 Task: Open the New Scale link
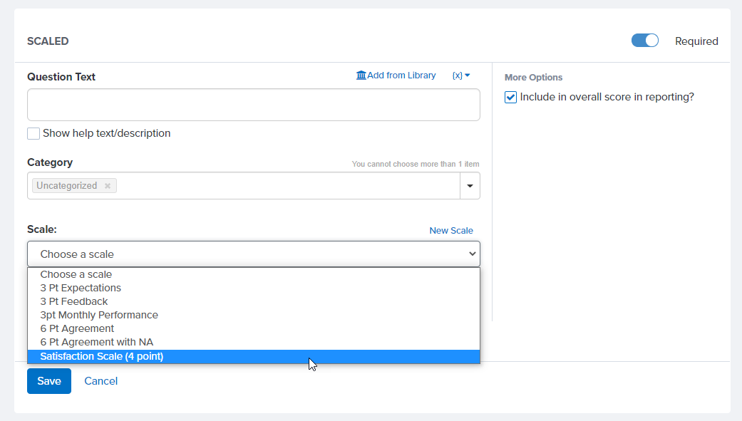(x=450, y=231)
